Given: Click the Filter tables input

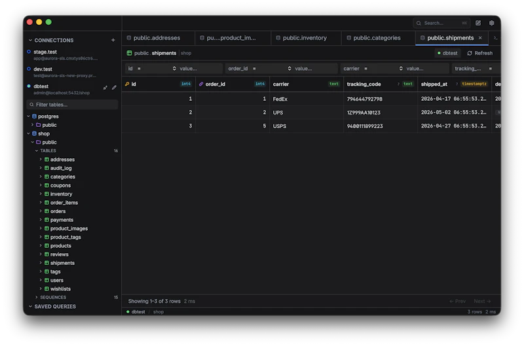Looking at the screenshot, I should pos(72,105).
